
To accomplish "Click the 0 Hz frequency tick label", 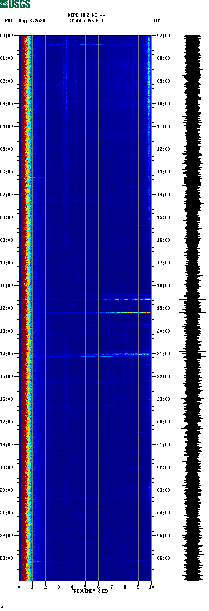I will click(x=19, y=587).
